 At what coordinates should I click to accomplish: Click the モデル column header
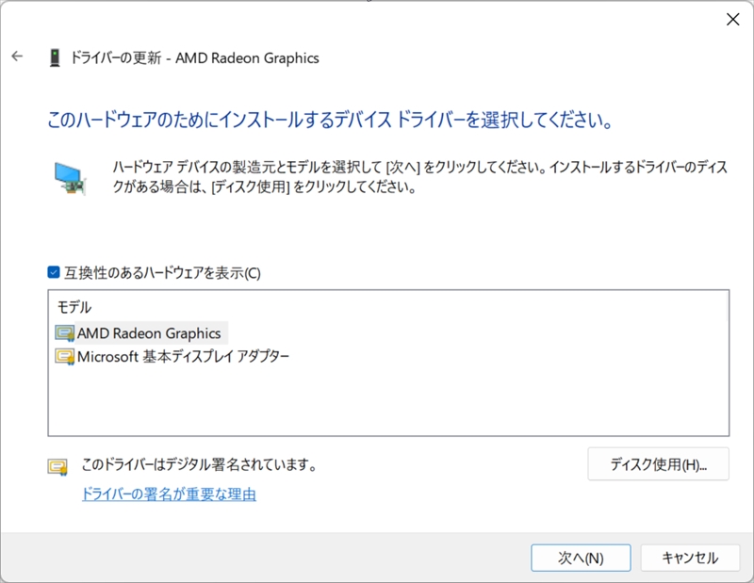[x=74, y=307]
